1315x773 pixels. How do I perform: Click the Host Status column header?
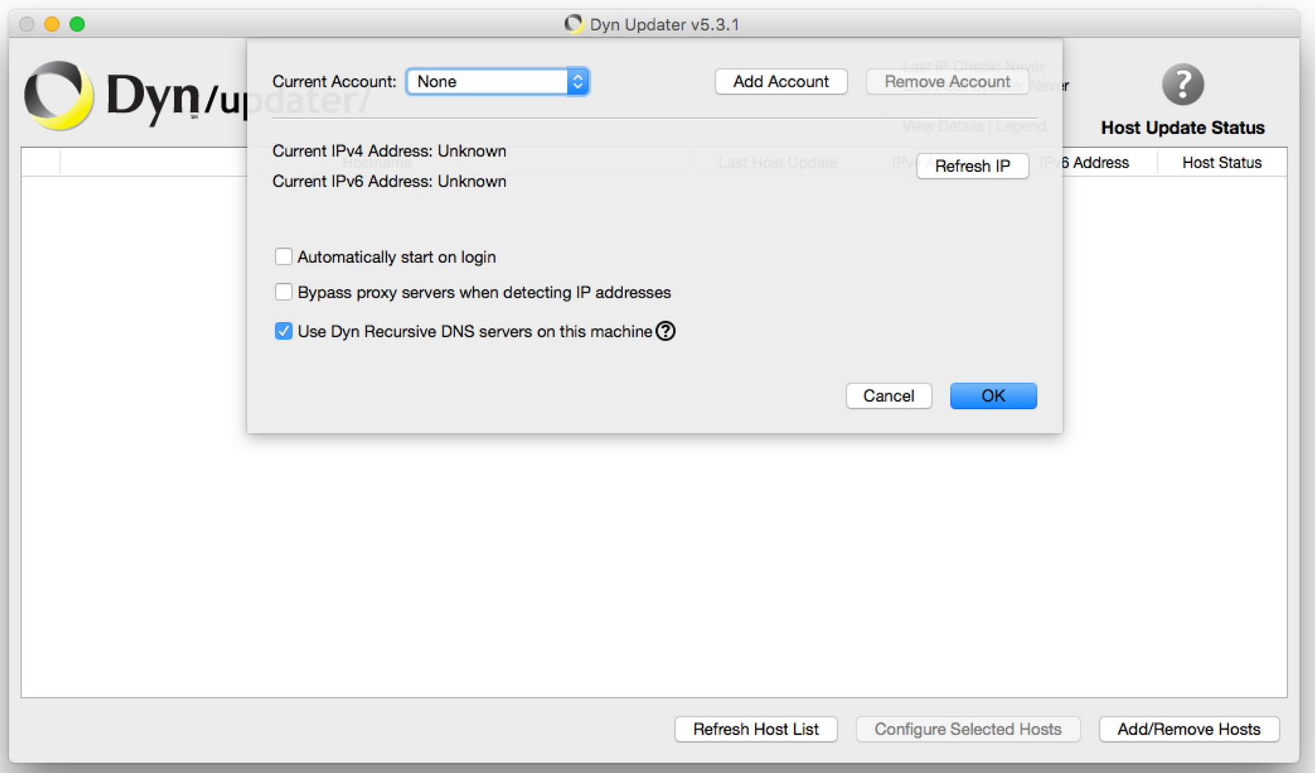pos(1221,163)
